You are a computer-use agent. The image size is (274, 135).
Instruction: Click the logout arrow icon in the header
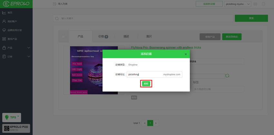263,4
